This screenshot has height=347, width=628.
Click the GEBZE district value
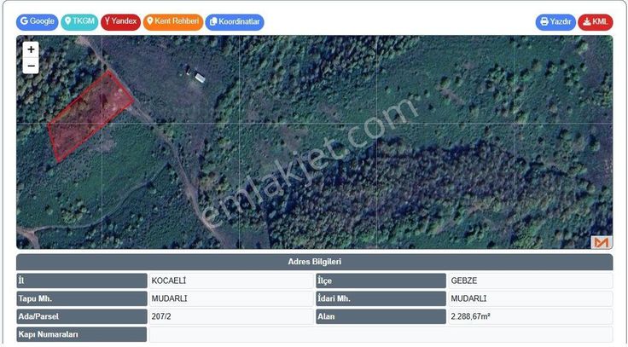coord(529,280)
